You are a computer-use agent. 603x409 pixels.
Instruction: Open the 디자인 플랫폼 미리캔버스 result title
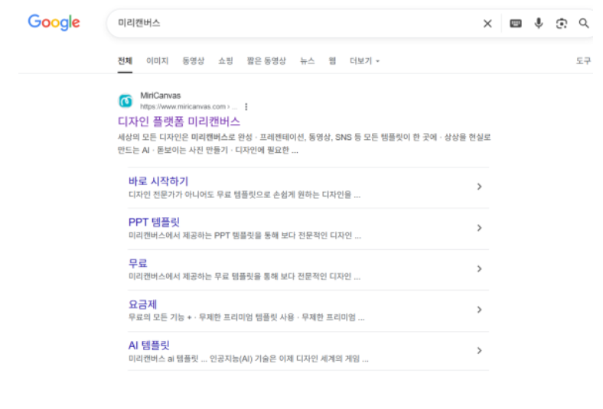179,122
